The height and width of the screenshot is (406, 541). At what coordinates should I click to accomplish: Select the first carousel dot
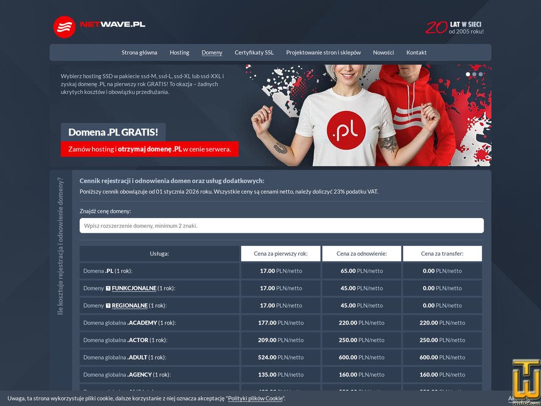point(468,73)
